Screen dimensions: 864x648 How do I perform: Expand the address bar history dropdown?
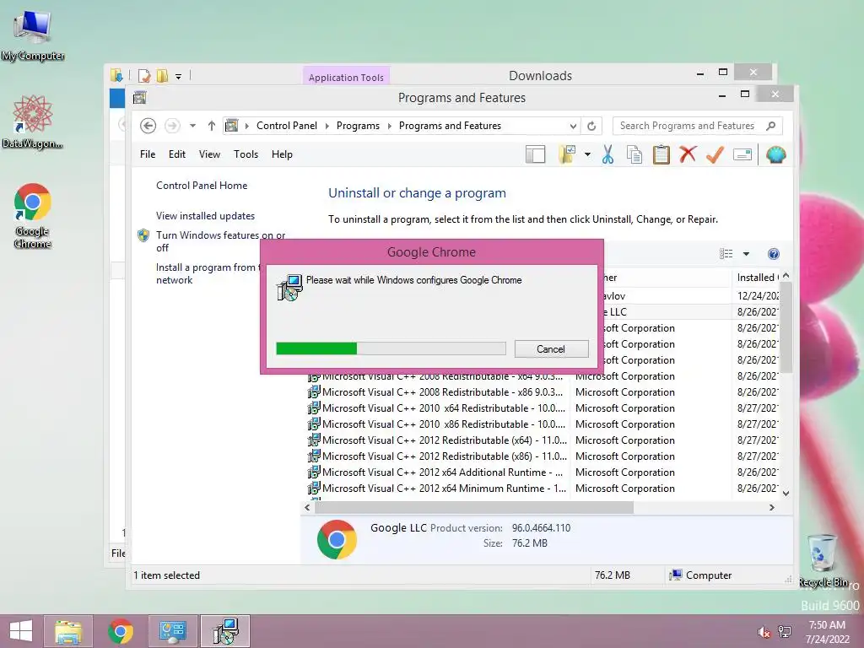pyautogui.click(x=573, y=127)
